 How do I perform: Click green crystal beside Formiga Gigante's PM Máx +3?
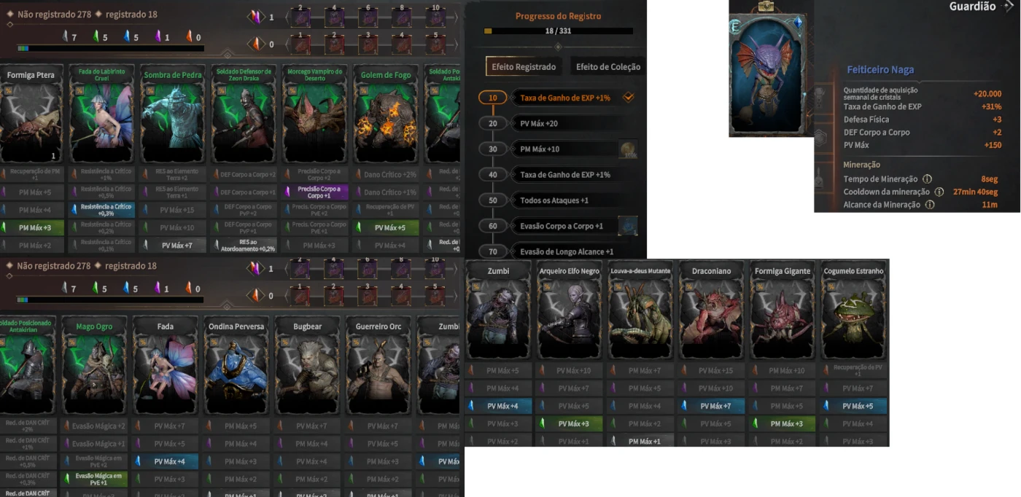[x=756, y=423]
